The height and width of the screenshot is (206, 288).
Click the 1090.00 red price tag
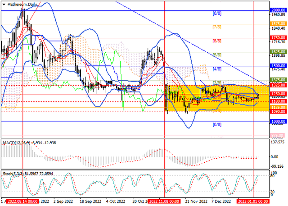278,111
